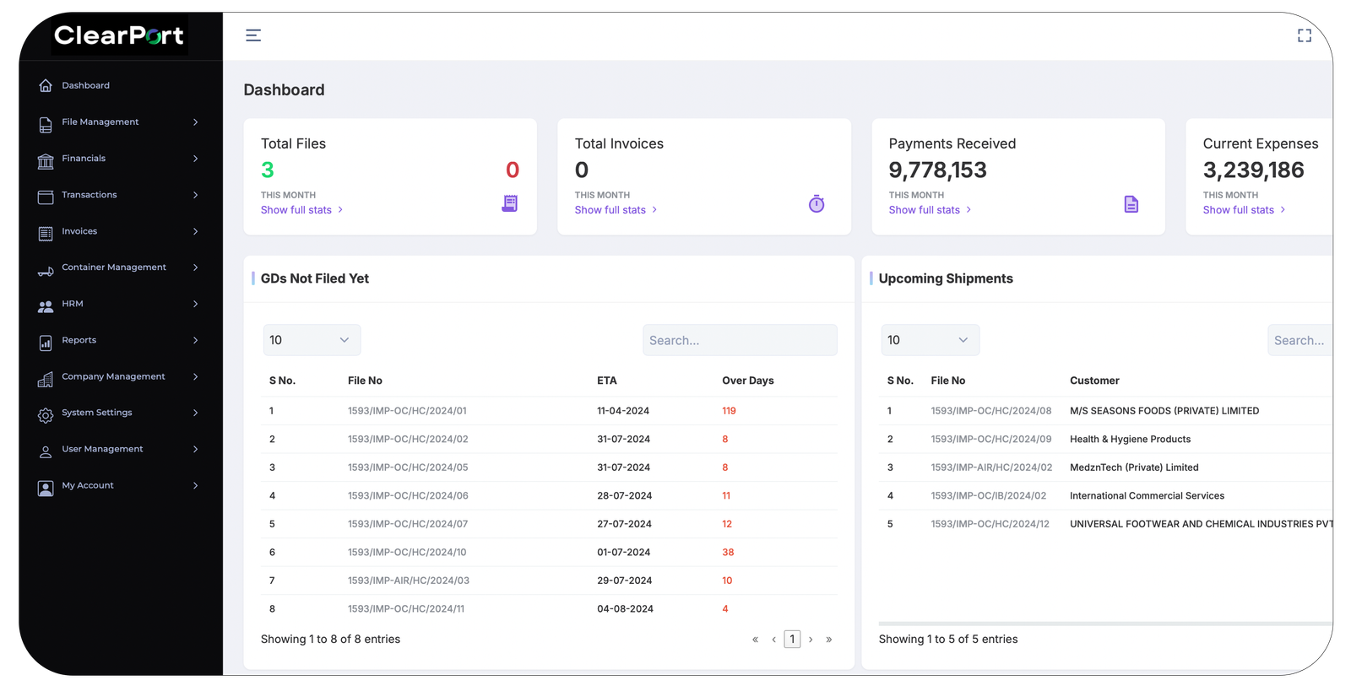Click International Commercial Services customer

pyautogui.click(x=1147, y=495)
